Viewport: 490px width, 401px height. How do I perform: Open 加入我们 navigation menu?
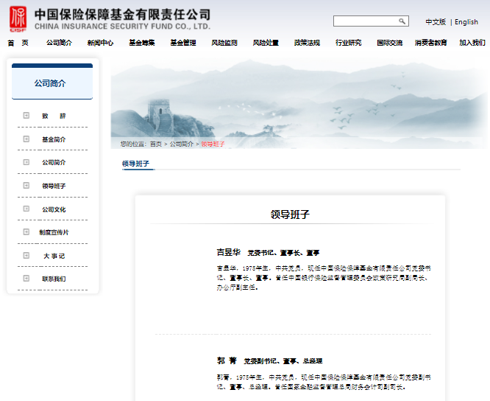tap(472, 43)
